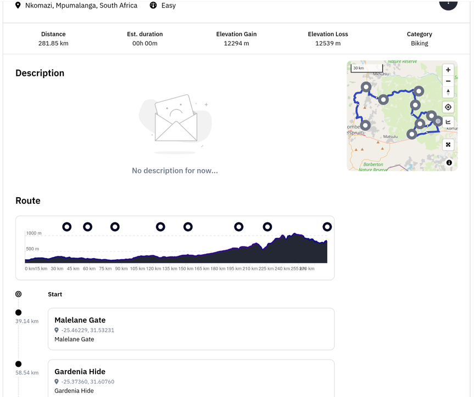474x397 pixels.
Task: Click the start point marker on the map
Action: (x=438, y=121)
